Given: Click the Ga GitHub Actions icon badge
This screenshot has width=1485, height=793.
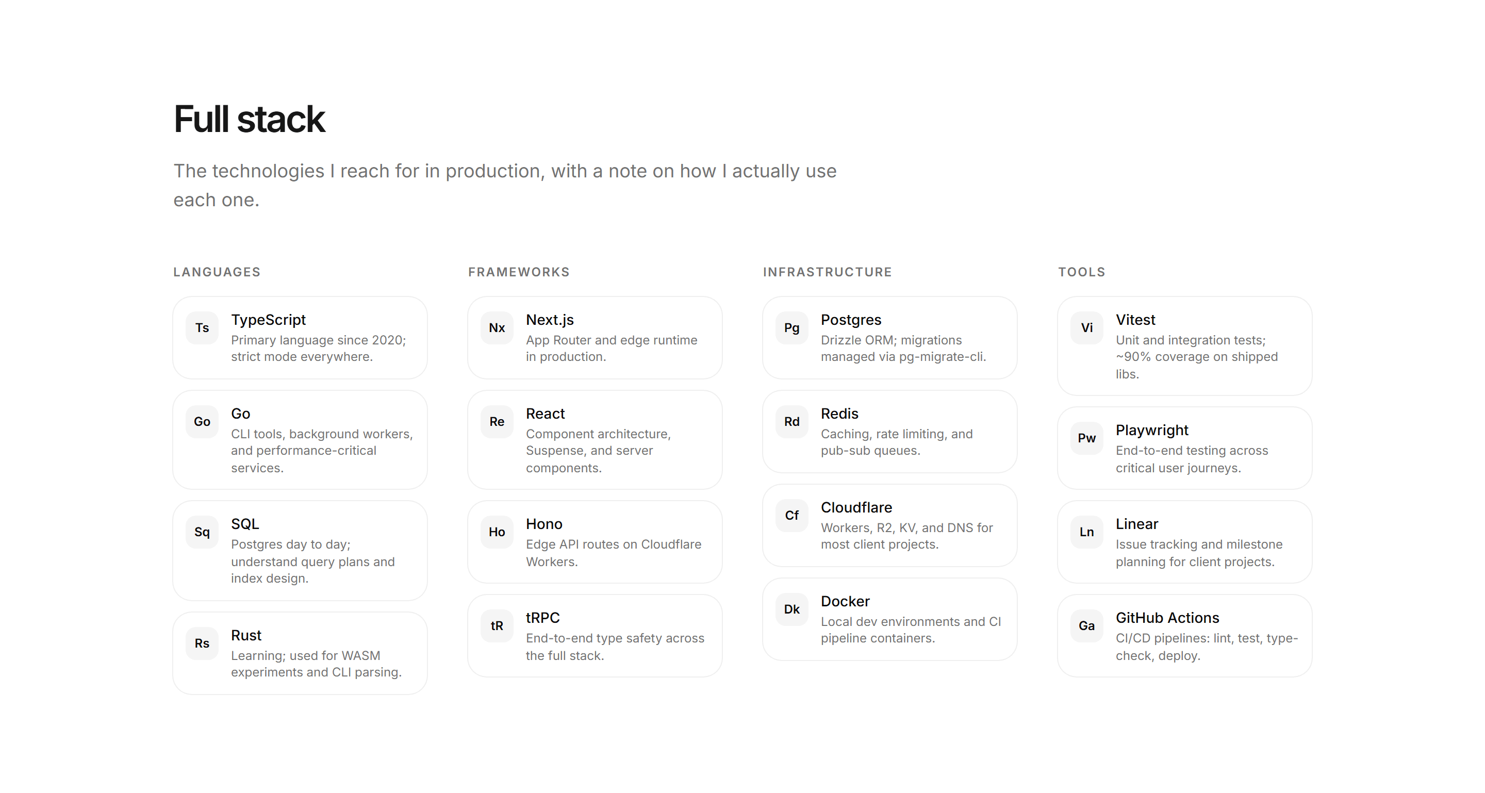Looking at the screenshot, I should pos(1086,626).
